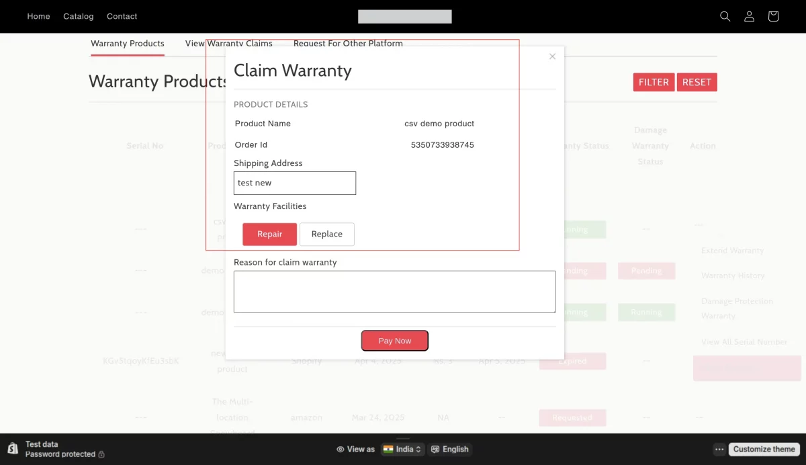
Task: Open the shopping cart
Action: [x=773, y=16]
